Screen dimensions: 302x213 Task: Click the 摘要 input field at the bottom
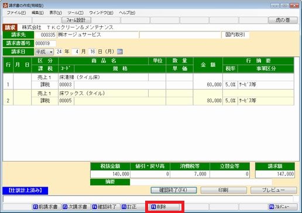click(201, 182)
